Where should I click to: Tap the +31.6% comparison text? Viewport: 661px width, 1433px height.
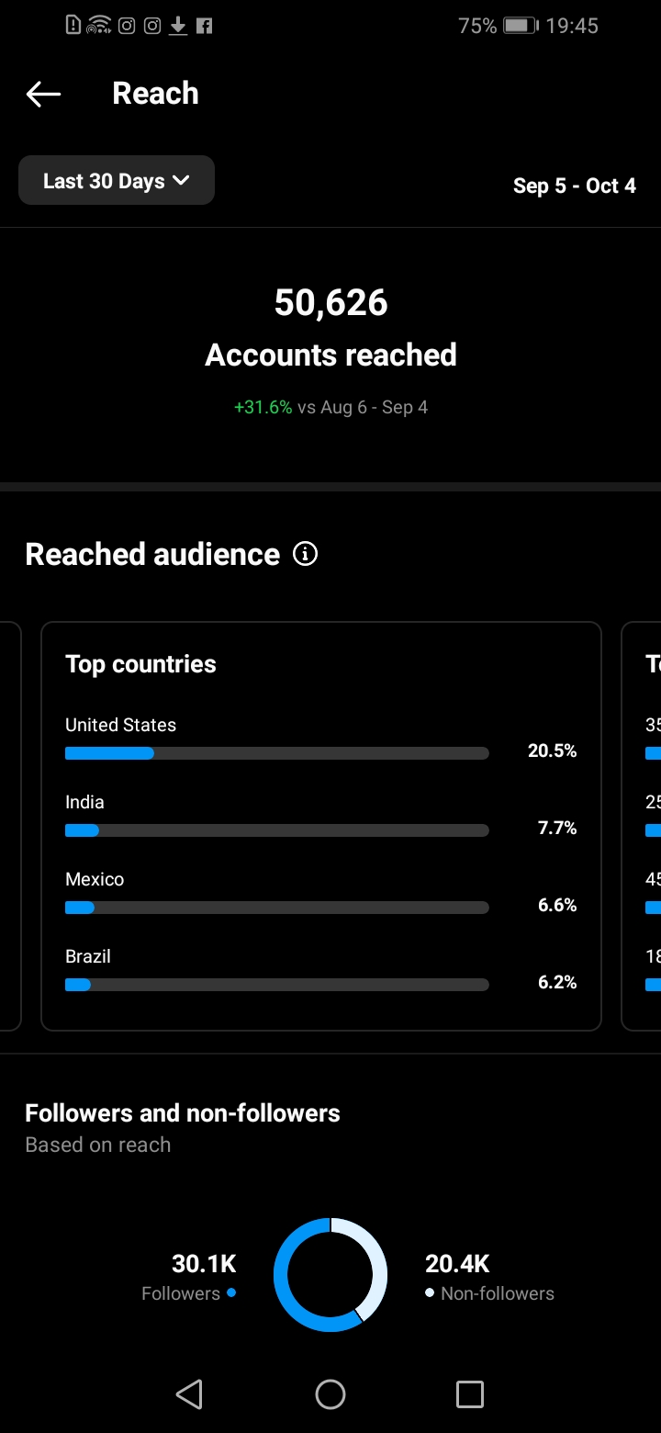tap(263, 407)
